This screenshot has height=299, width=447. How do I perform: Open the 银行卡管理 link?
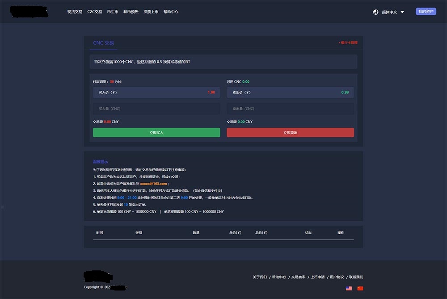pos(349,43)
